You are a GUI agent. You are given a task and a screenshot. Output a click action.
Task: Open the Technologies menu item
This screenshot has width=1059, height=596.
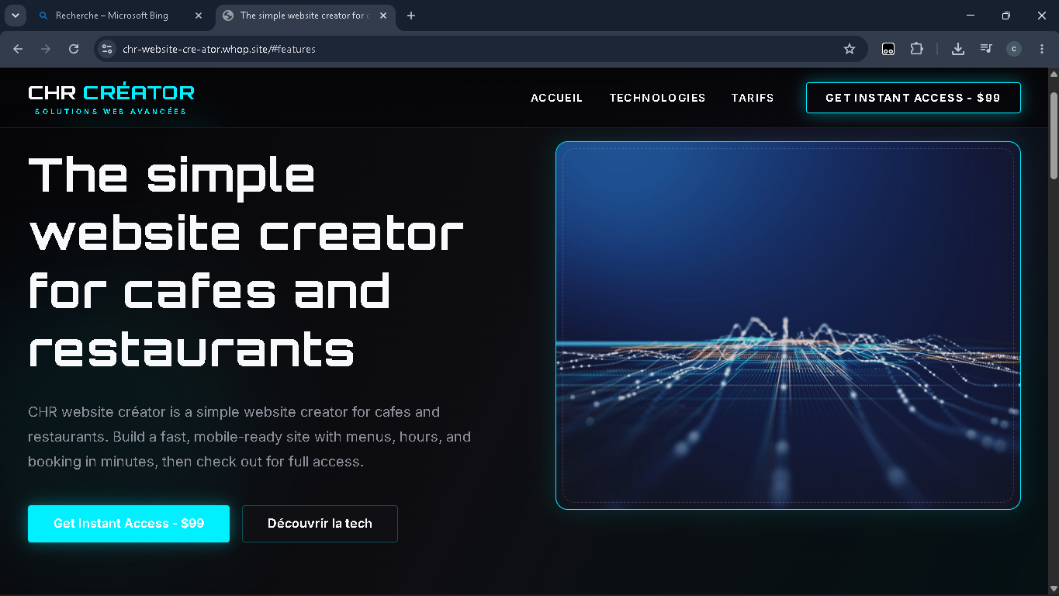point(657,98)
